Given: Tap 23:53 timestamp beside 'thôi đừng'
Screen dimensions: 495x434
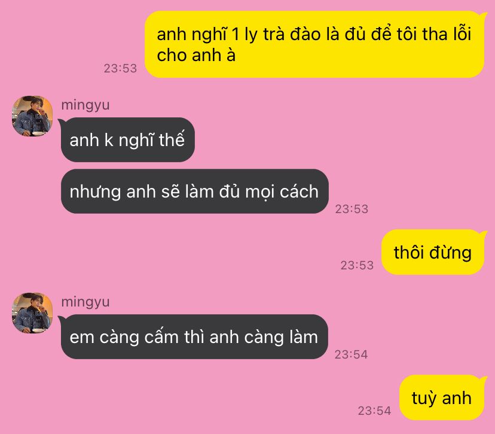Looking at the screenshot, I should 357,265.
